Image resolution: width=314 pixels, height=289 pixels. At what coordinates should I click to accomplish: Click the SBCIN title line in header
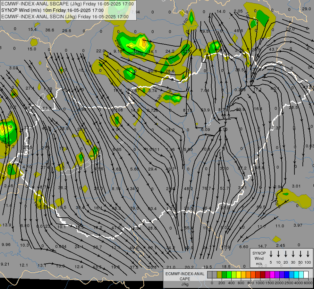tap(65, 17)
